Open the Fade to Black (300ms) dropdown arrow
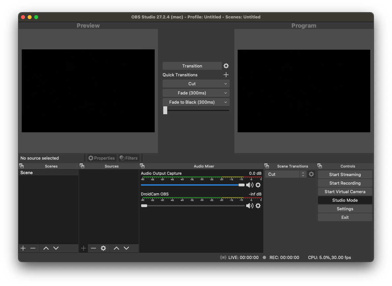Viewport: 392px width, 286px height. click(x=225, y=102)
